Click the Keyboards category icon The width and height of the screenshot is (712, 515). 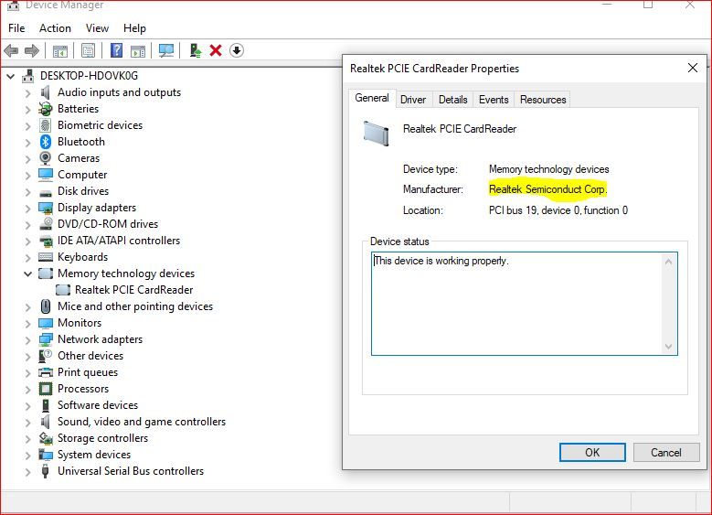pos(46,257)
